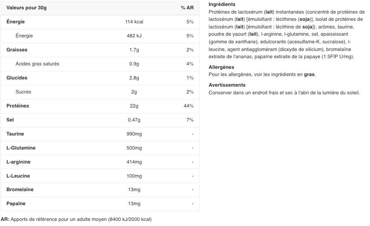Click the 482 kJ energy value
Viewport: 370px width, 226px height.
134,36
